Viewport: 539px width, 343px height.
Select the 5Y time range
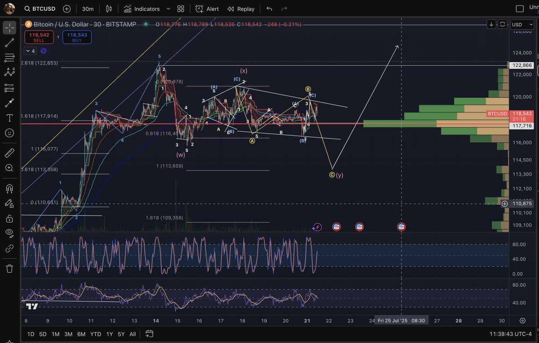[x=121, y=334]
